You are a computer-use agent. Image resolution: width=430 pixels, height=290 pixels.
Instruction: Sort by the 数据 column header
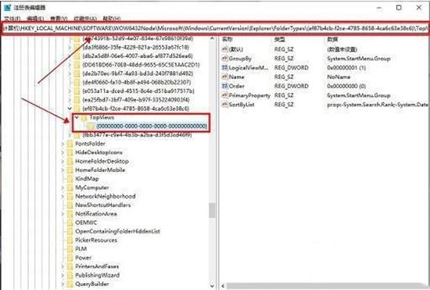(332, 39)
